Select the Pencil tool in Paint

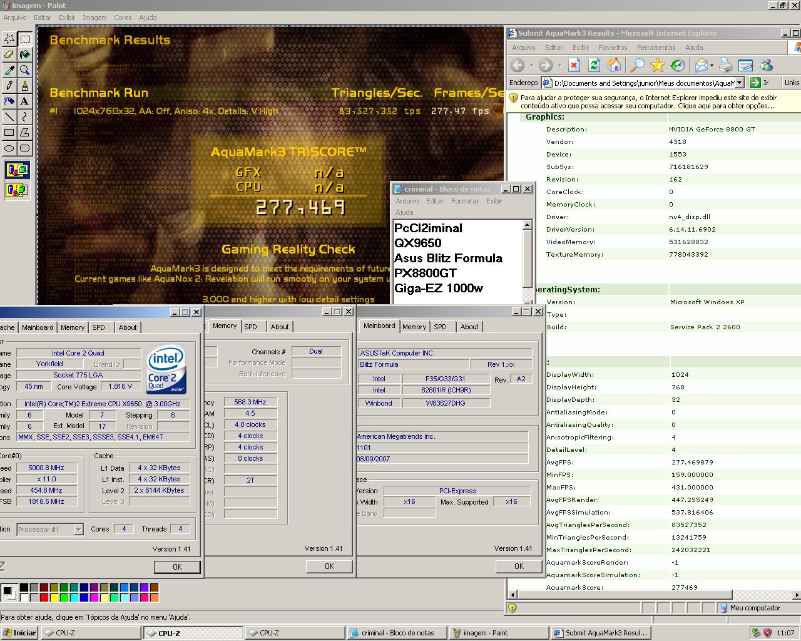coord(9,86)
